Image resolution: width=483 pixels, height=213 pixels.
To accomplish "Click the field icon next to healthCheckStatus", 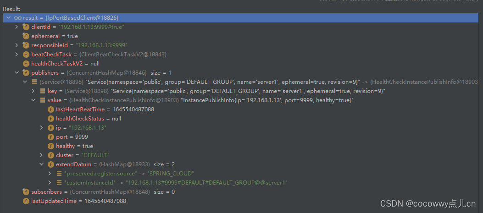I will click(x=51, y=119).
